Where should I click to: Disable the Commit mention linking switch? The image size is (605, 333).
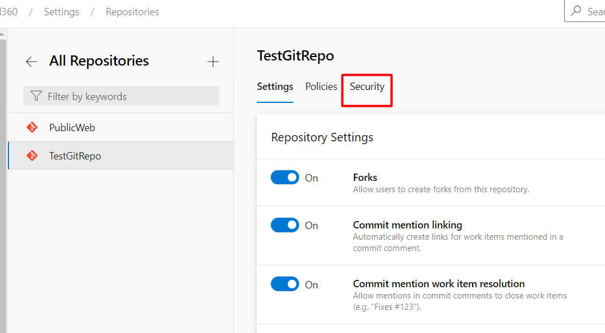pyautogui.click(x=285, y=225)
